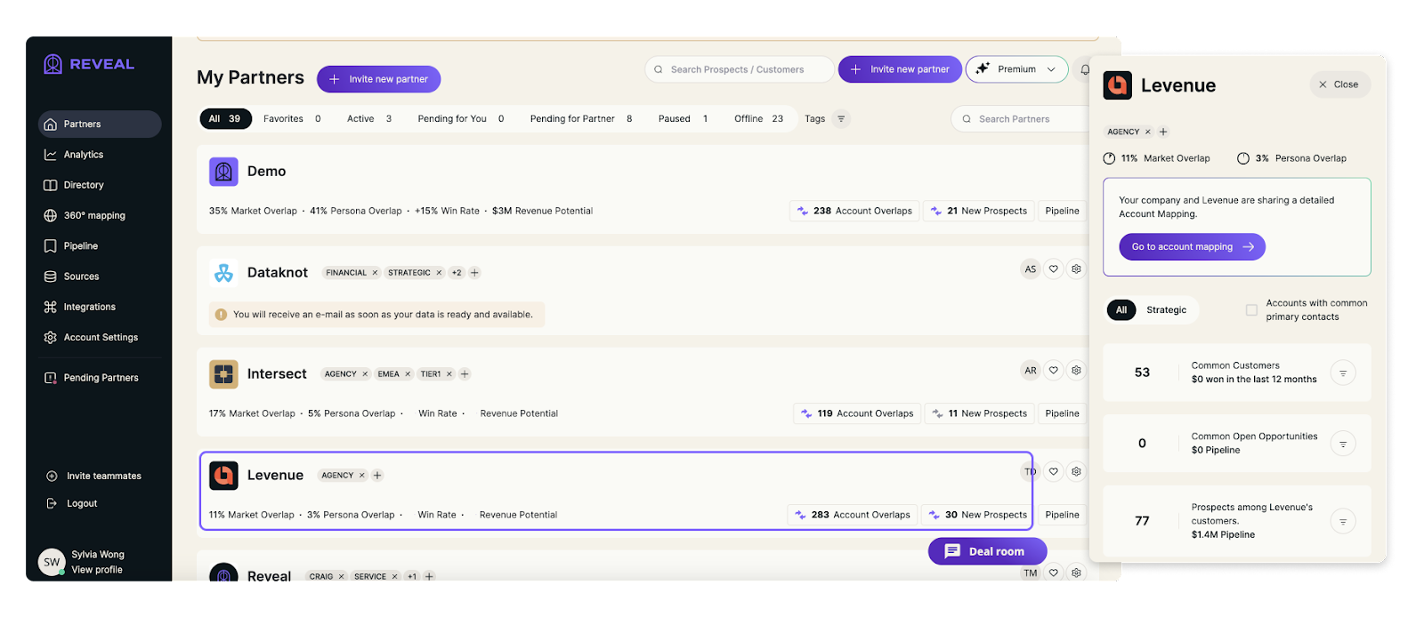
Task: Click Search Prospects / Customers field
Action: pos(740,69)
